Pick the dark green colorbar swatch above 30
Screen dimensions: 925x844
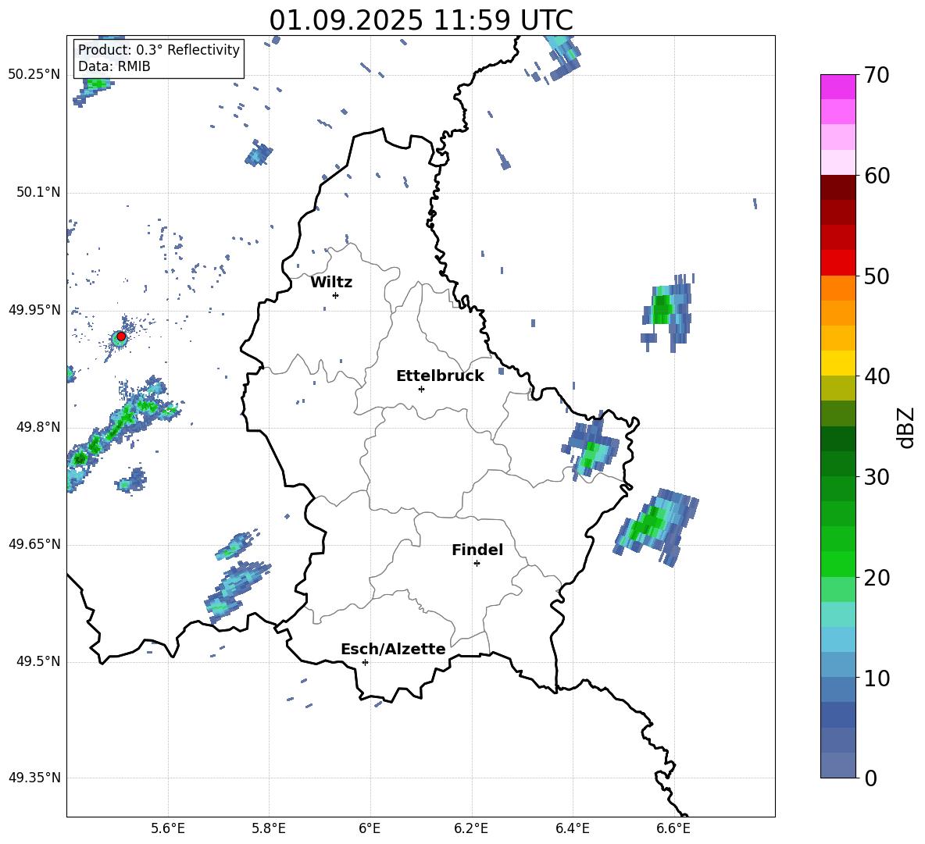(x=837, y=463)
